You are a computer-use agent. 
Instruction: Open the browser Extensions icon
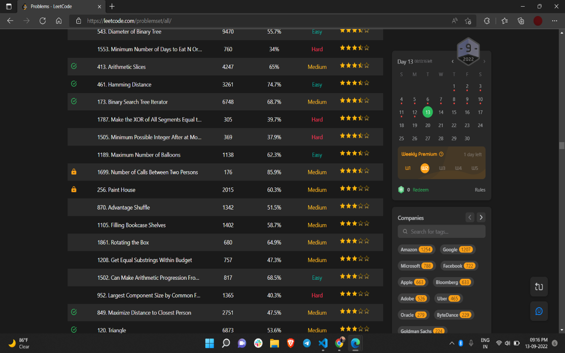click(487, 21)
